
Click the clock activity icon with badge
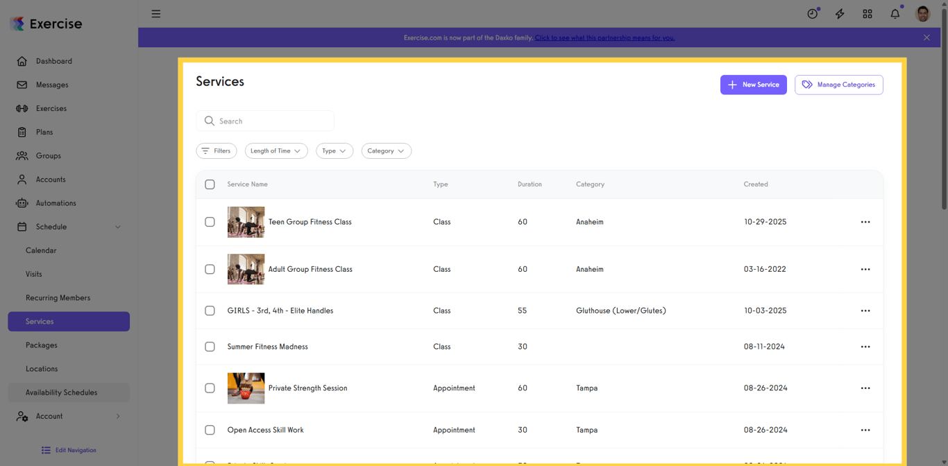[812, 13]
